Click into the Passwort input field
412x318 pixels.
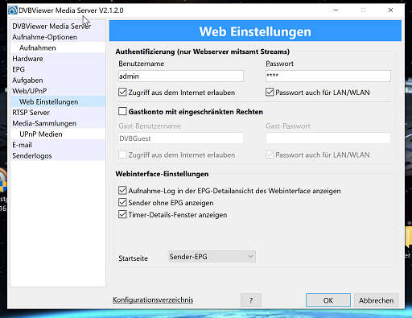(x=328, y=76)
